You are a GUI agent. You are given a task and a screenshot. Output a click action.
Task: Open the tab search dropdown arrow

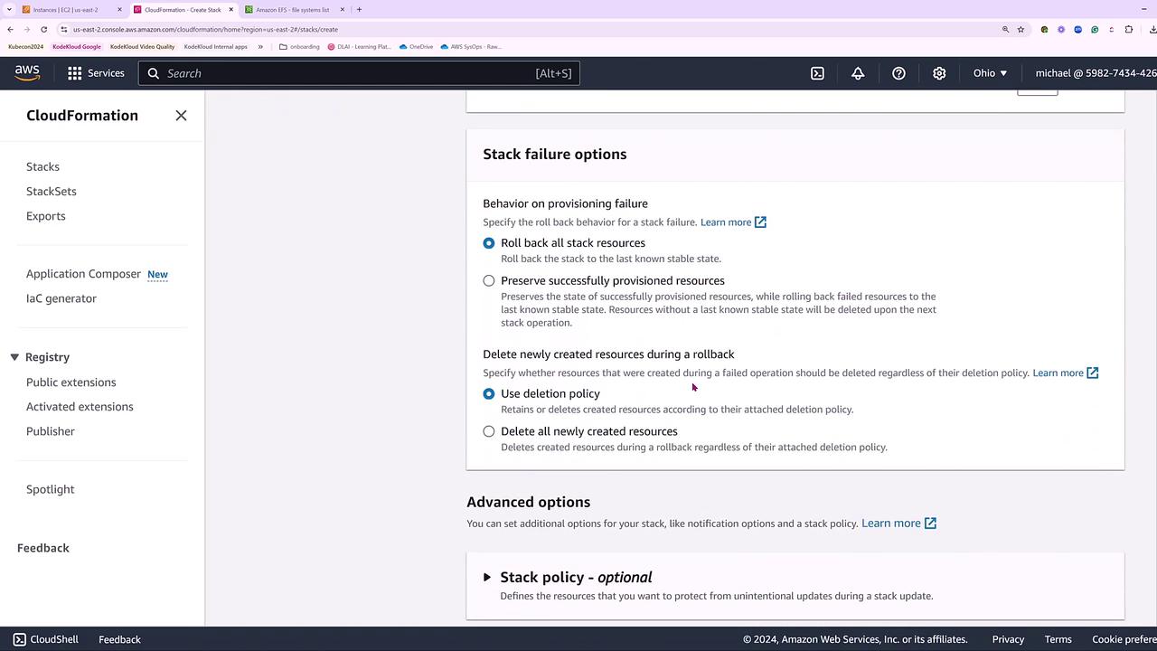(x=8, y=10)
